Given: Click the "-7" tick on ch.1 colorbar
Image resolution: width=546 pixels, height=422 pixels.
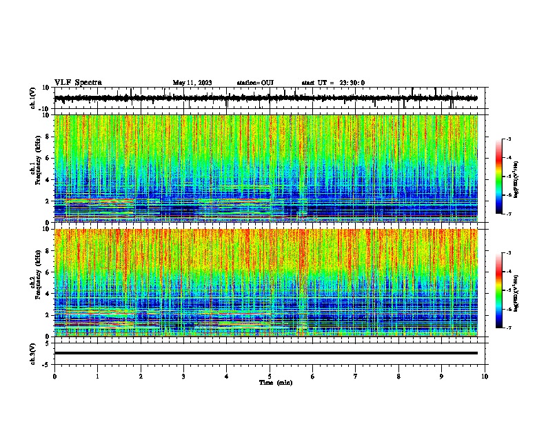Looking at the screenshot, I should [x=508, y=214].
